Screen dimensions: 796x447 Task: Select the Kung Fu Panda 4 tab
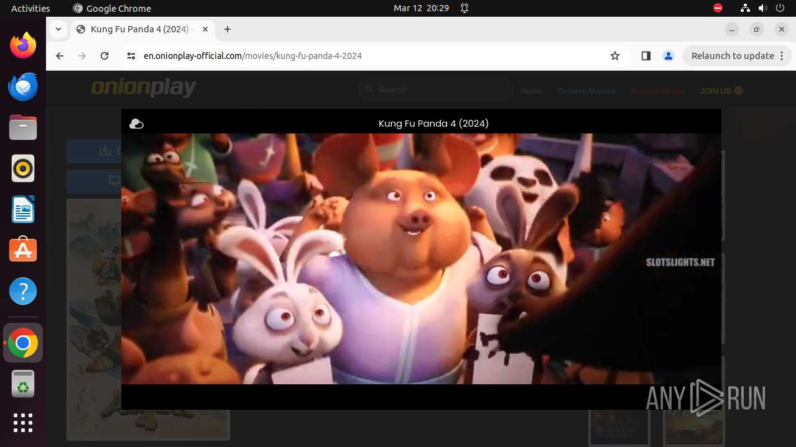click(142, 29)
